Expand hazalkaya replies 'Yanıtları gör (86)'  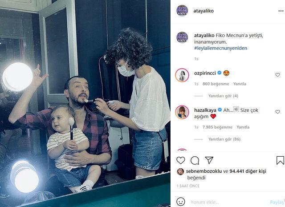tap(224, 139)
